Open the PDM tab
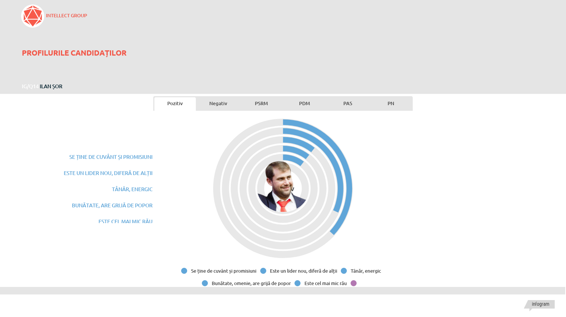This screenshot has width=566, height=317. (x=304, y=104)
